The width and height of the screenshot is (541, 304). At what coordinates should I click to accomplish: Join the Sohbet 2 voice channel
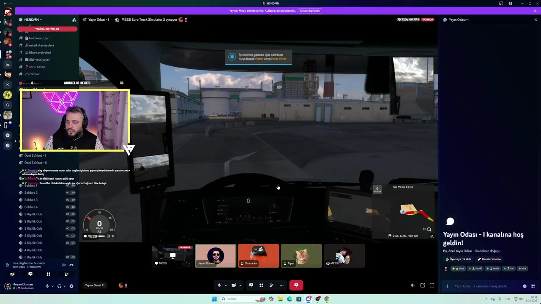pyautogui.click(x=47, y=193)
